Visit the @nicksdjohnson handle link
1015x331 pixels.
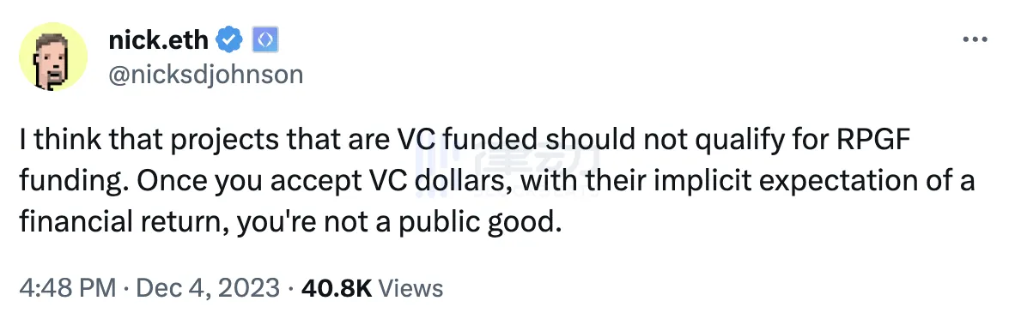[206, 75]
